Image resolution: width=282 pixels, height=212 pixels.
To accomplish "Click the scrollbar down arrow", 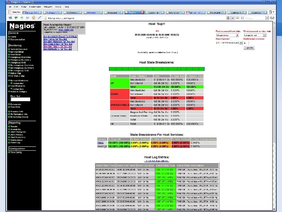I will [274, 209].
